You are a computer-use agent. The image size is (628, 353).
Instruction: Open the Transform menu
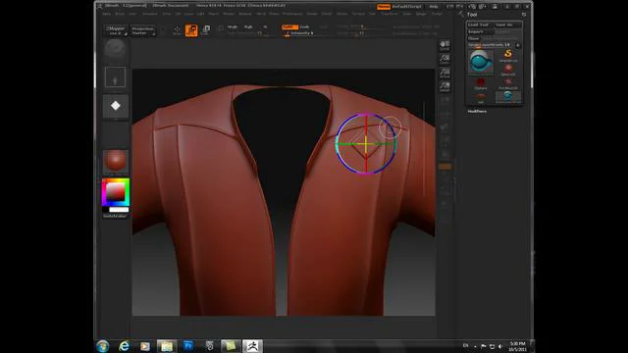pos(389,14)
